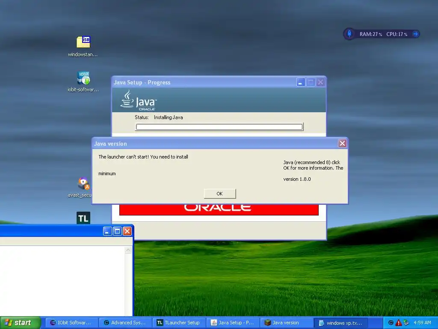Click the arrow on the RAM/CPU widget
The image size is (438, 329).
415,34
